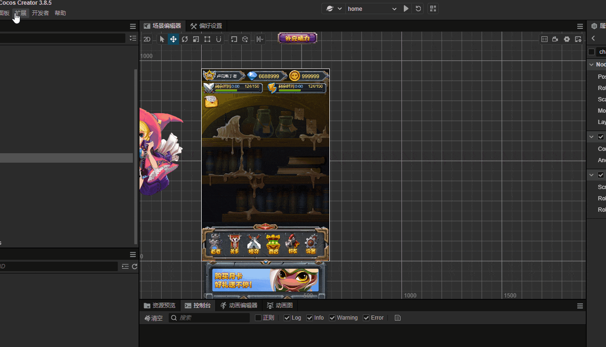
Task: Open the console panel hamburger menu
Action: pos(580,306)
